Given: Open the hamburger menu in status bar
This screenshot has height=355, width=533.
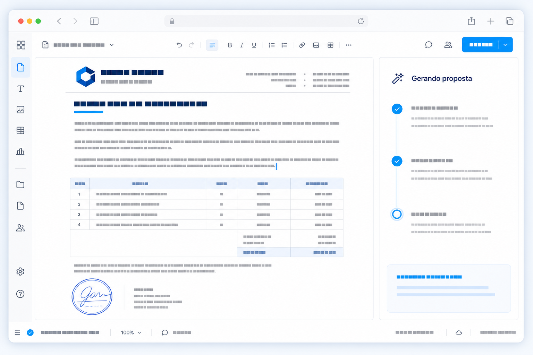Looking at the screenshot, I should [x=17, y=332].
